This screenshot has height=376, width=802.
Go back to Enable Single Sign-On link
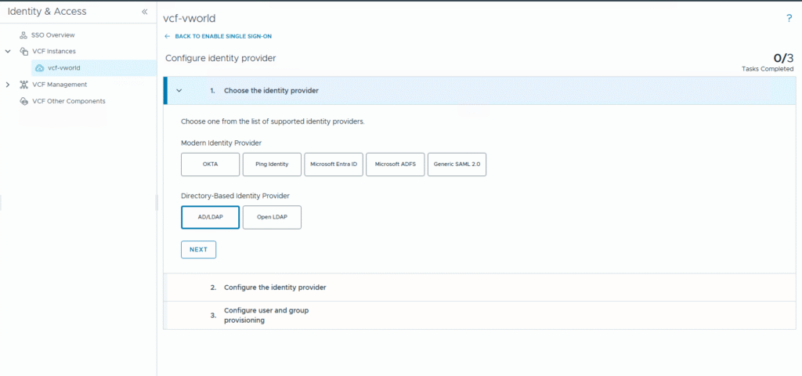223,37
